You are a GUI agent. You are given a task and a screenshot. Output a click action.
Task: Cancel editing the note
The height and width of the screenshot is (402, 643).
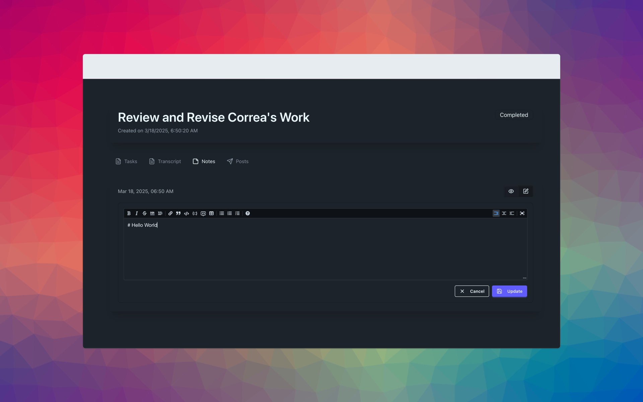point(472,291)
